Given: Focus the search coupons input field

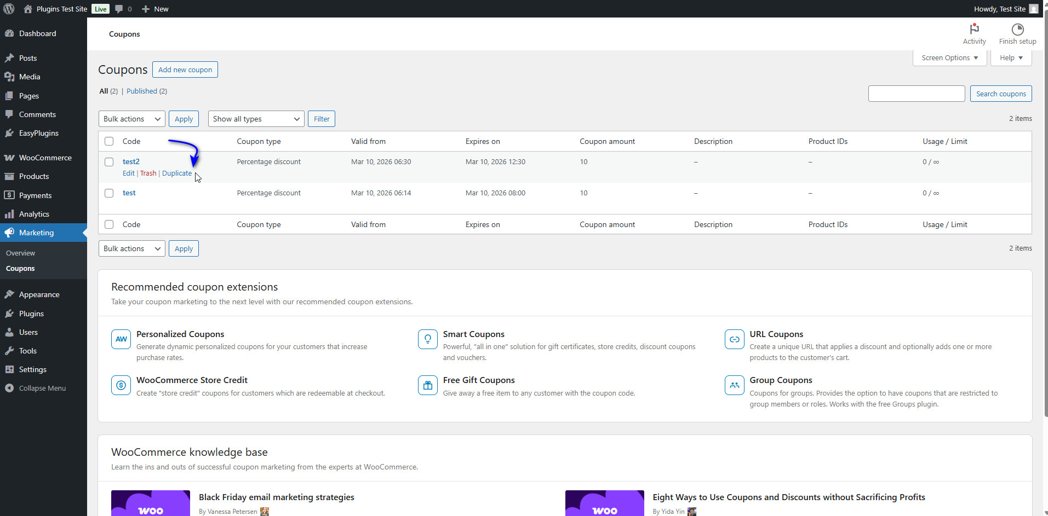Looking at the screenshot, I should 916,94.
